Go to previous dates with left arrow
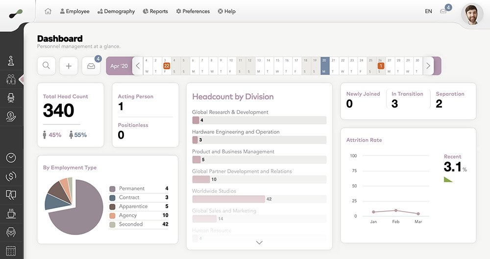 pyautogui.click(x=138, y=66)
